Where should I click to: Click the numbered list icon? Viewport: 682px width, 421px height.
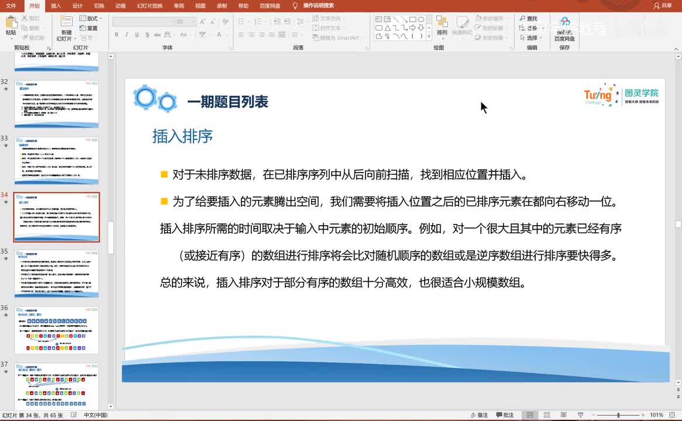click(x=259, y=22)
